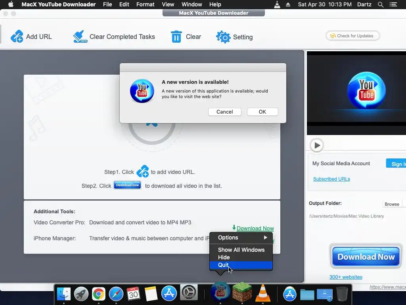
Task: Open the App Store next to Notes in Dock
Action: pos(169,294)
